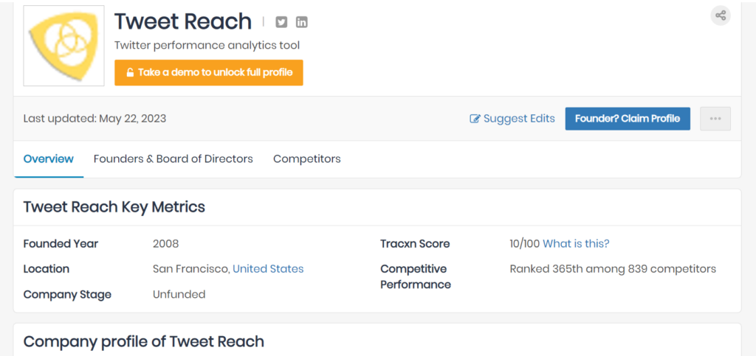756x356 pixels.
Task: Go to the Competitors tab
Action: [307, 158]
